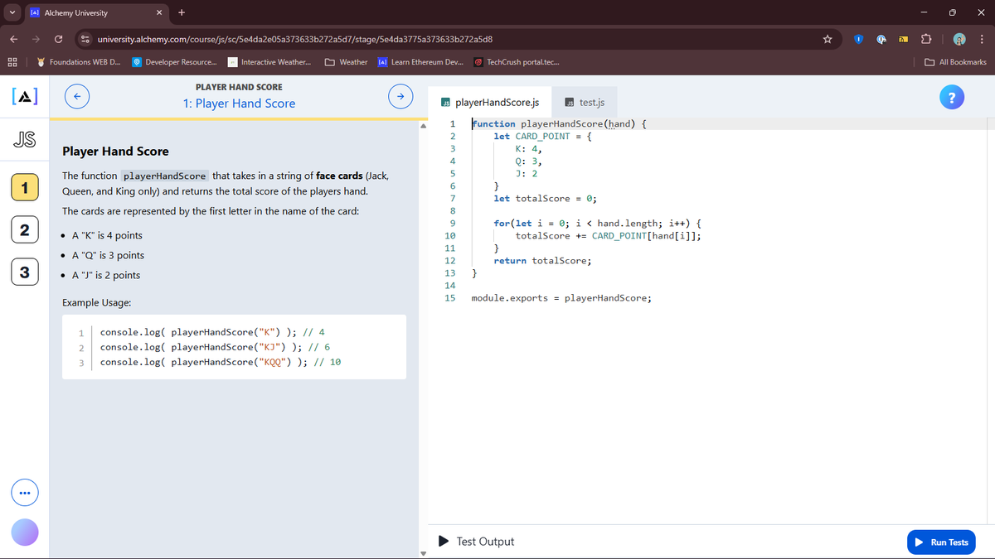Click code line 'let totalScore = 0;'
The width and height of the screenshot is (995, 559).
click(545, 199)
